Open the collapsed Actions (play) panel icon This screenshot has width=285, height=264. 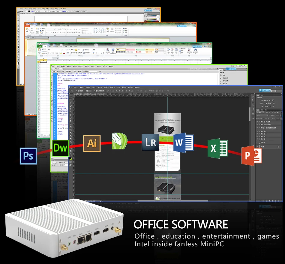253,100
